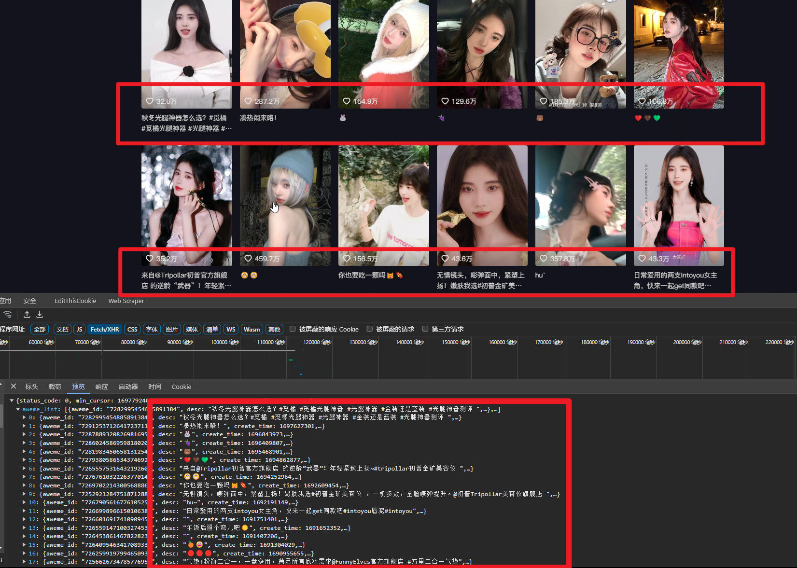Viewport: 797px width, 568px height.
Task: Open the Web Scraper DevTools panel
Action: (x=126, y=301)
